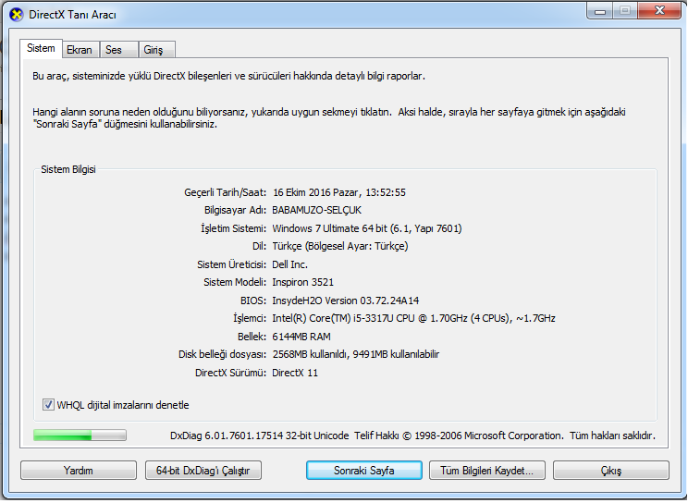The height and width of the screenshot is (503, 688).
Task: Click the Sistem Modeli label
Action: (x=235, y=282)
